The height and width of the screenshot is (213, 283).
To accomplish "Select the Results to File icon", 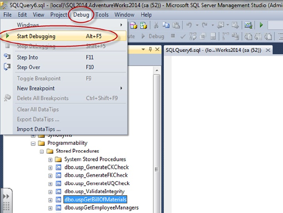I will click(x=268, y=36).
